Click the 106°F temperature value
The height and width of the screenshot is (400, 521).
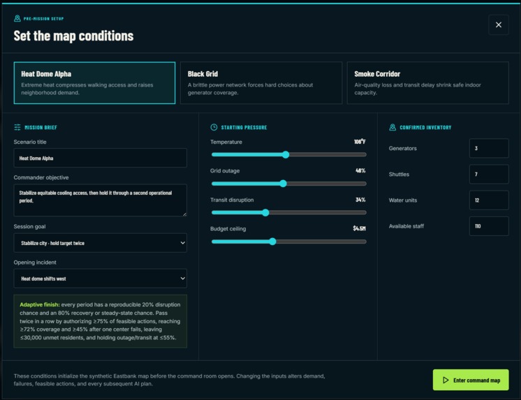[360, 142]
